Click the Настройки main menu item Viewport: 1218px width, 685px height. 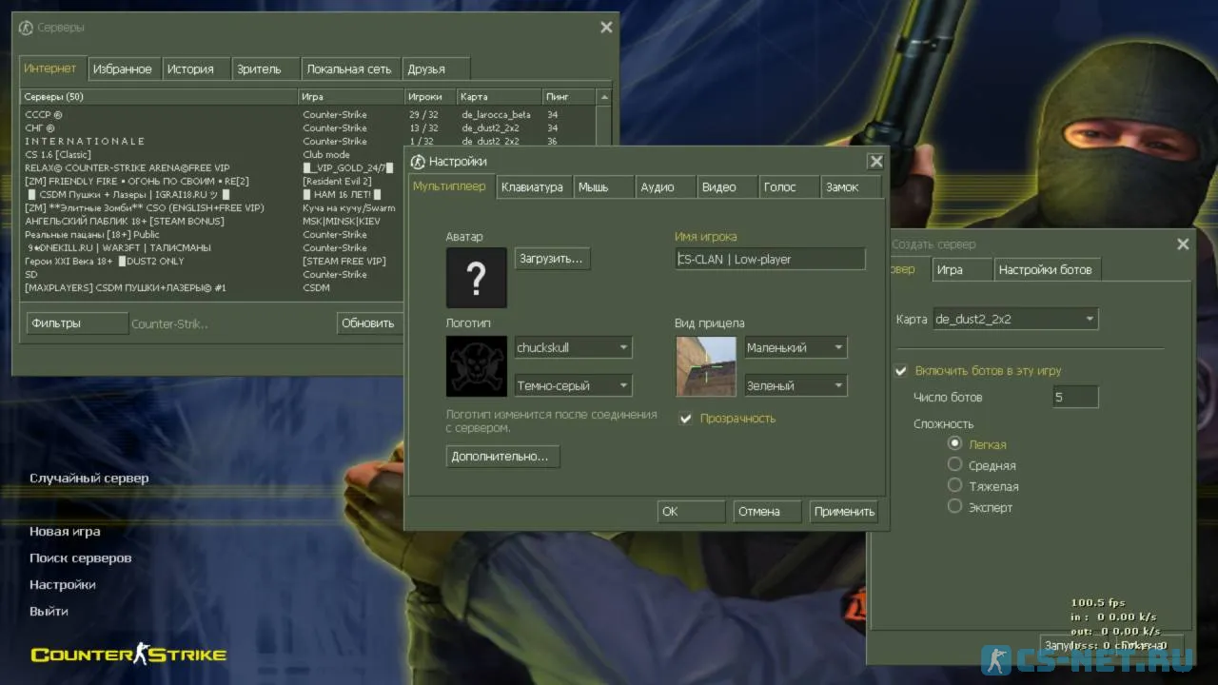tap(63, 585)
